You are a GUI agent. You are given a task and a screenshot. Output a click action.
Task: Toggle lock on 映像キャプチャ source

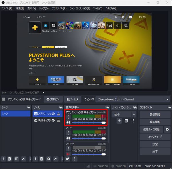pos(58,121)
